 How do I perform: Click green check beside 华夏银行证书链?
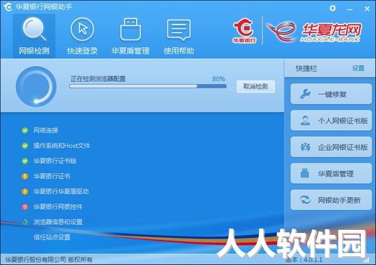click(x=25, y=161)
